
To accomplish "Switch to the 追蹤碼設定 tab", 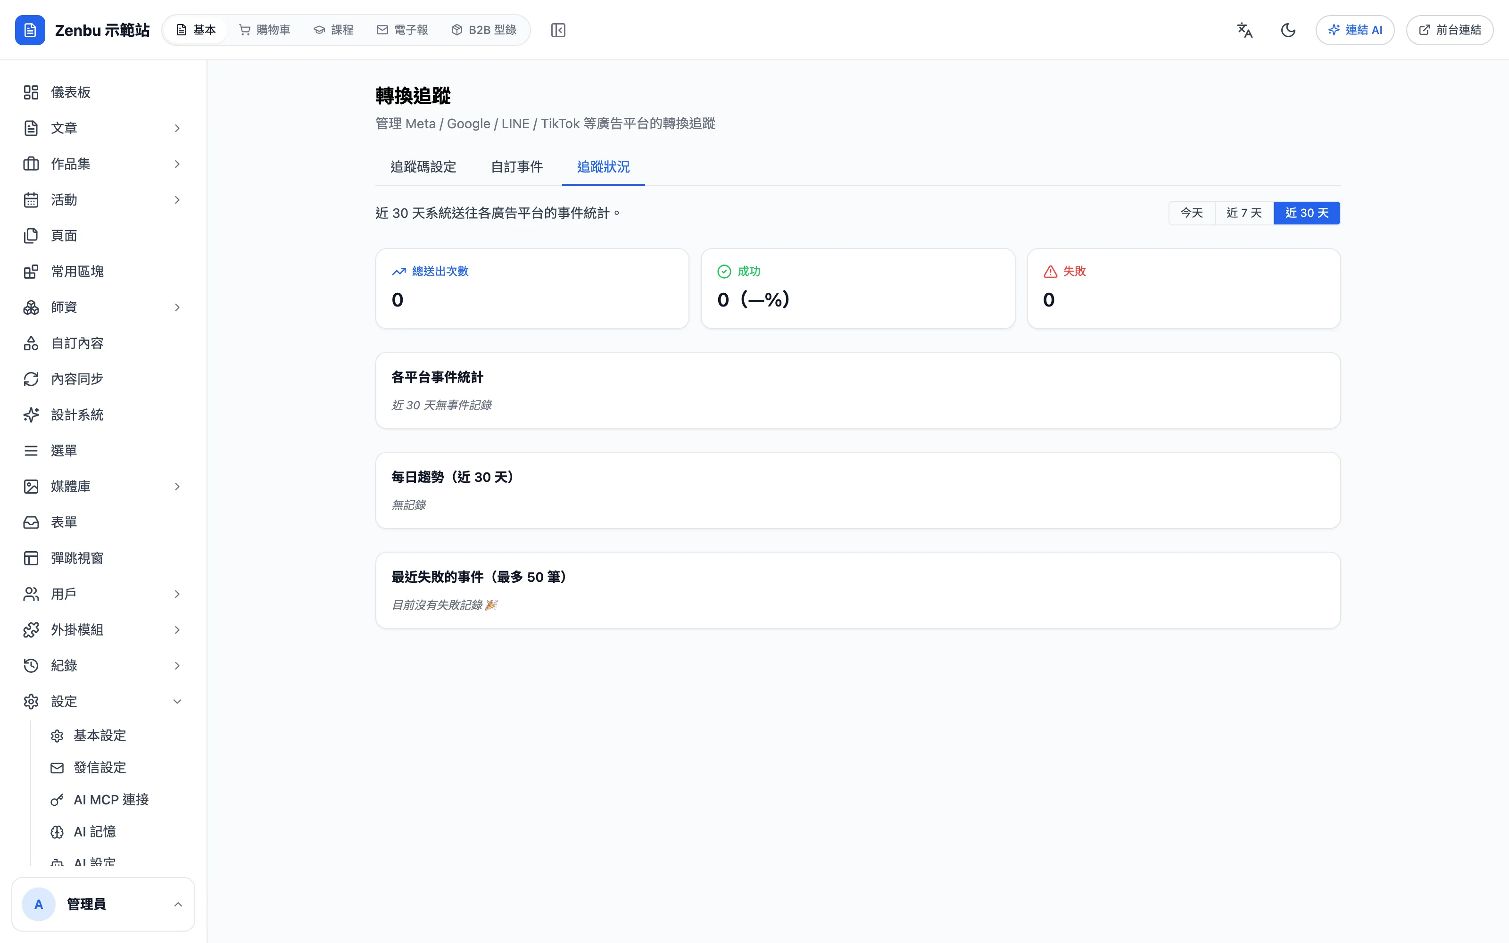I will point(423,166).
